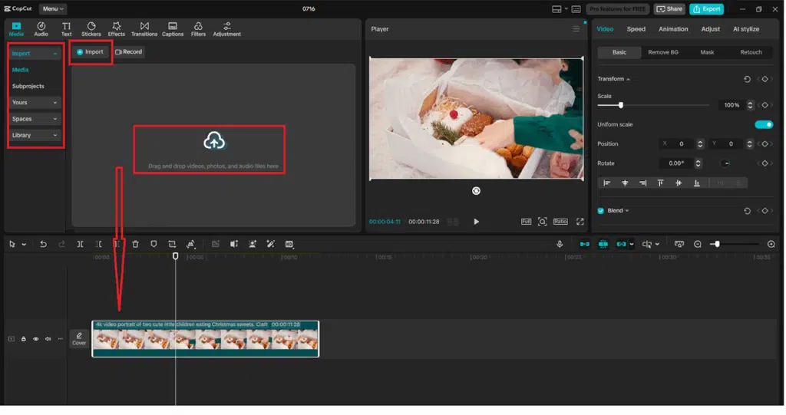Open the Transitions panel
786x415 pixels.
pyautogui.click(x=144, y=29)
